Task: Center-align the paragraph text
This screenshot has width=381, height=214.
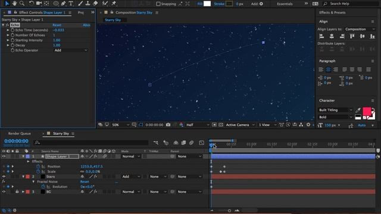Action: coord(328,70)
